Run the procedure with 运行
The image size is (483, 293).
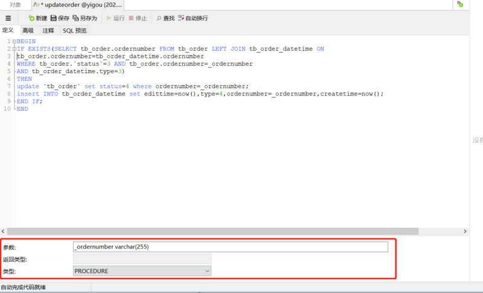pyautogui.click(x=115, y=18)
